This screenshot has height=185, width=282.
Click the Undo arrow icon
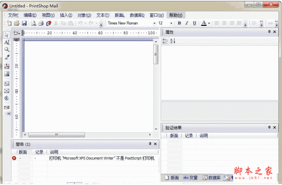pyautogui.click(x=80, y=23)
